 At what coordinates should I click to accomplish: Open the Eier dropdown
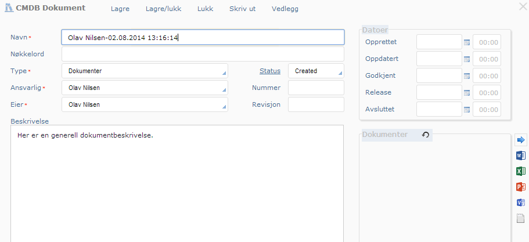click(145, 104)
